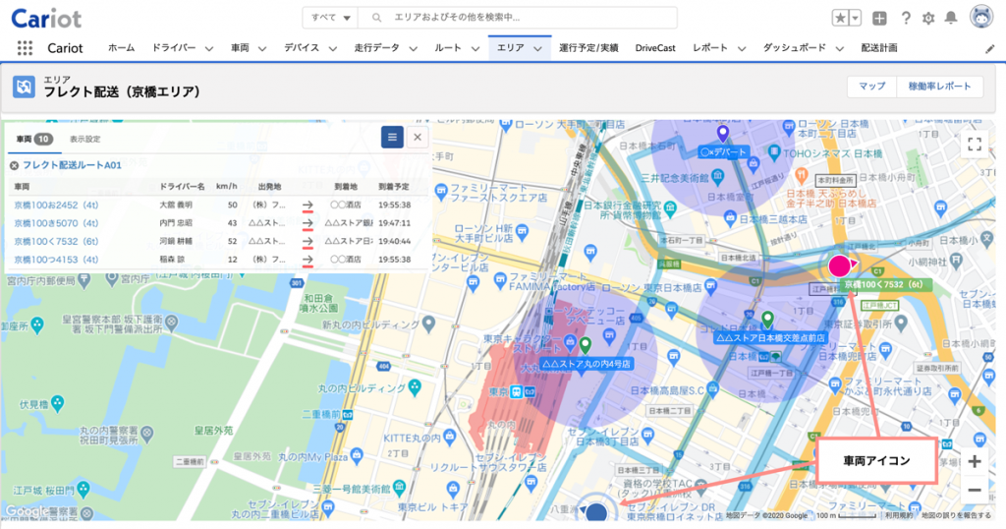Expand the デバイス tab chevron

point(333,49)
